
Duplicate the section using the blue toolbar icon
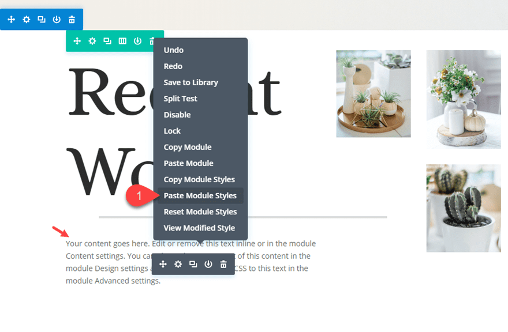tap(42, 20)
